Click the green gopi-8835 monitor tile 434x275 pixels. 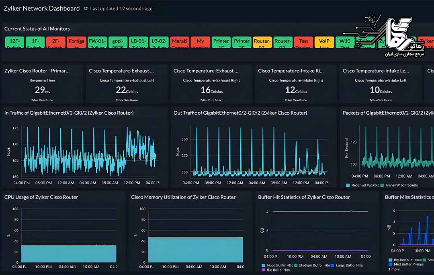pos(118,42)
